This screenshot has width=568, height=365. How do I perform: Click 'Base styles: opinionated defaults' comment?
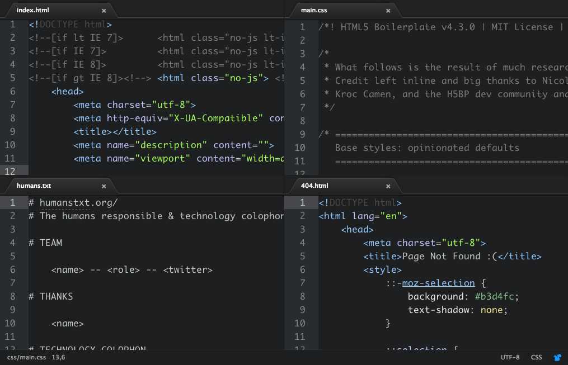pyautogui.click(x=427, y=148)
